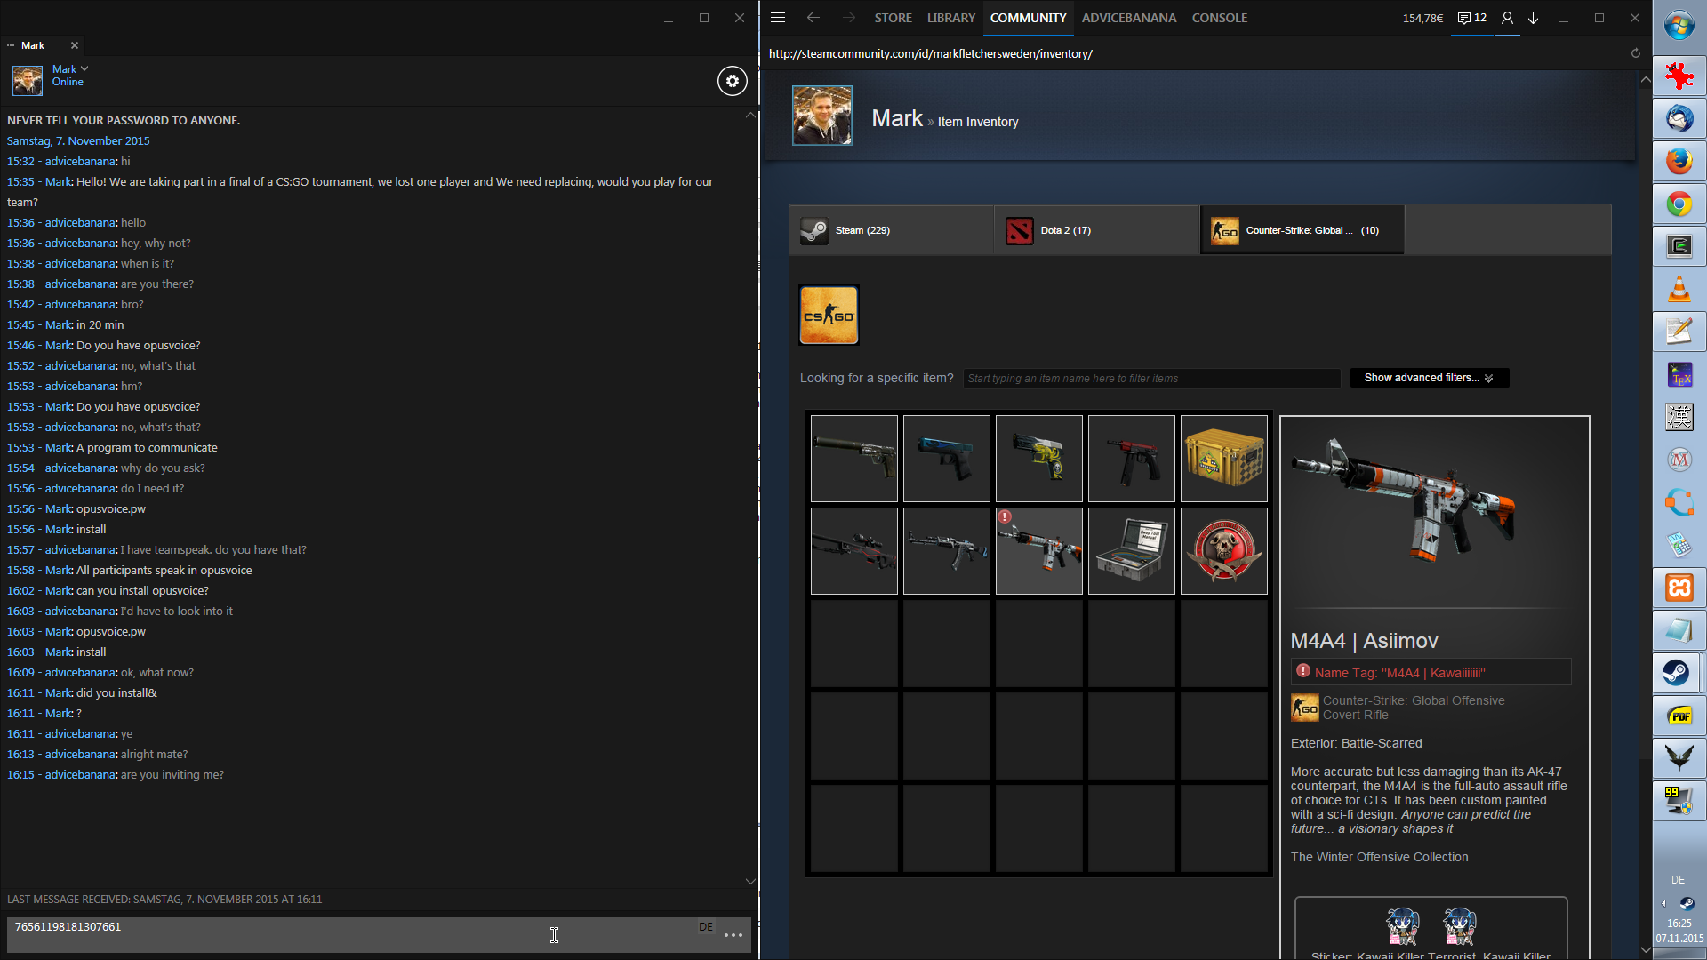This screenshot has width=1707, height=960.
Task: Click Mark's profile name link
Action: pyautogui.click(x=896, y=118)
